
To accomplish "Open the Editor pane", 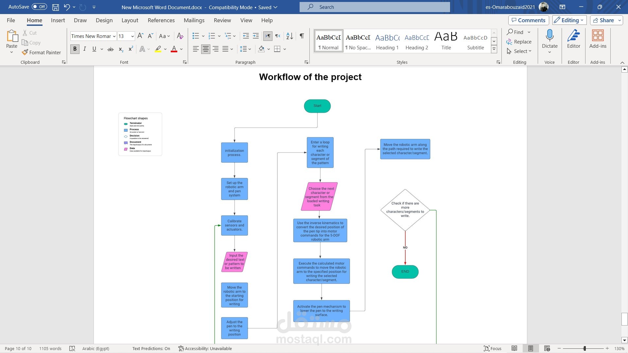I will pyautogui.click(x=574, y=39).
